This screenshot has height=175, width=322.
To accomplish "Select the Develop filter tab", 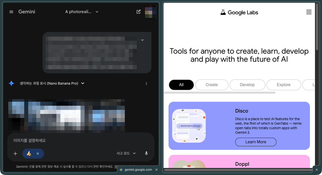I will tap(247, 85).
